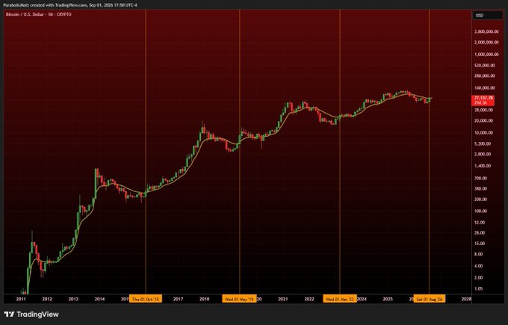
Task: Click the Bitcoin / U.S. Dollar chart title
Action: (39, 15)
